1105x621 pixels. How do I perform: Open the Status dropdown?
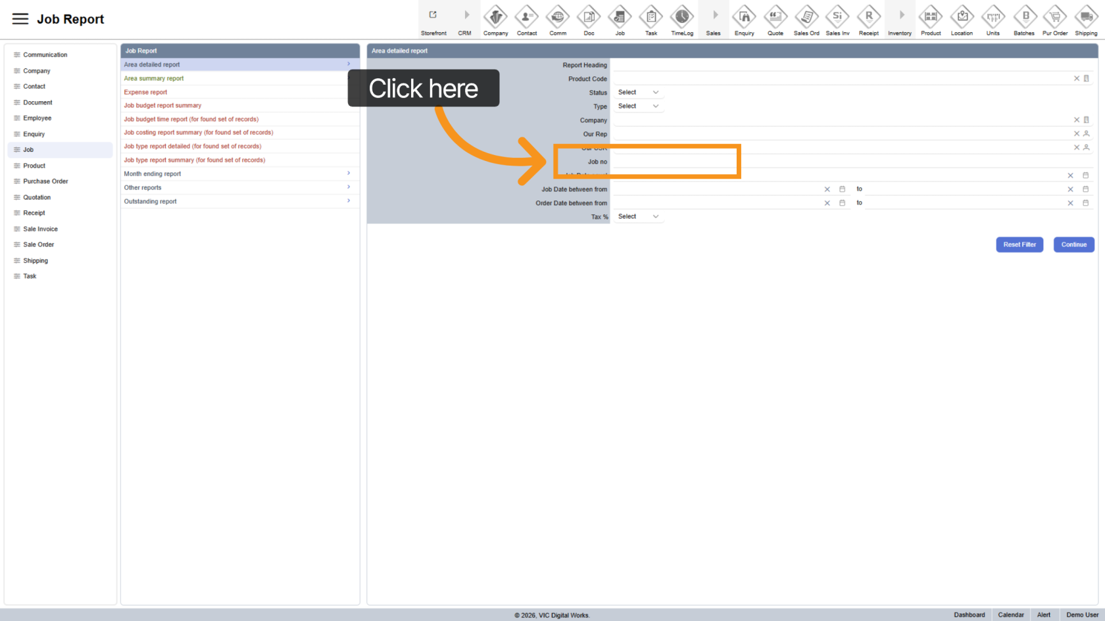(638, 93)
